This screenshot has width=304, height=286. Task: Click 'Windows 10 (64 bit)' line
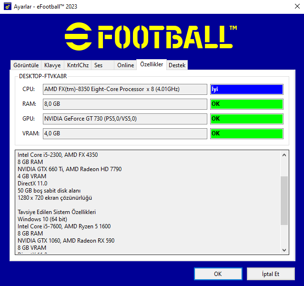42,219
